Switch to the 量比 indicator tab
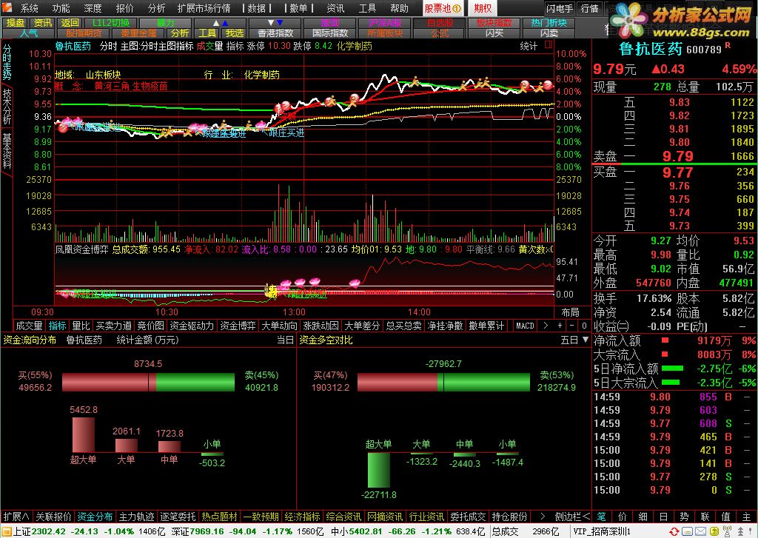 tap(81, 326)
